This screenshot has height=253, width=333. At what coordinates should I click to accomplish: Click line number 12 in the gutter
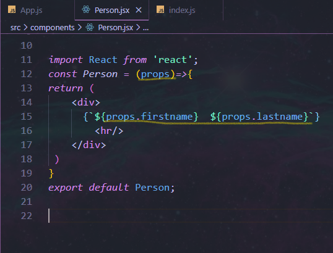(x=27, y=74)
